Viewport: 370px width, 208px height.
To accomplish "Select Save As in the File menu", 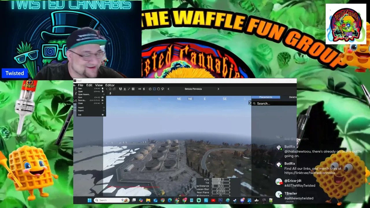I will click(91, 100).
